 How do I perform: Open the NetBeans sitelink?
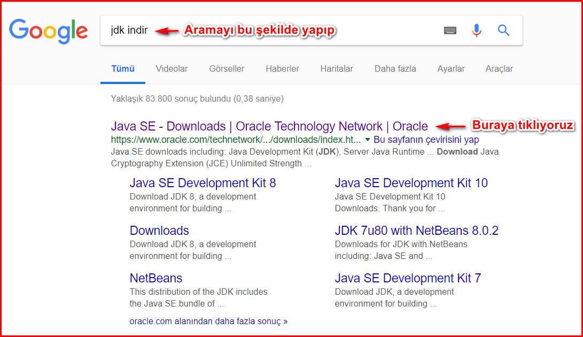pos(156,278)
